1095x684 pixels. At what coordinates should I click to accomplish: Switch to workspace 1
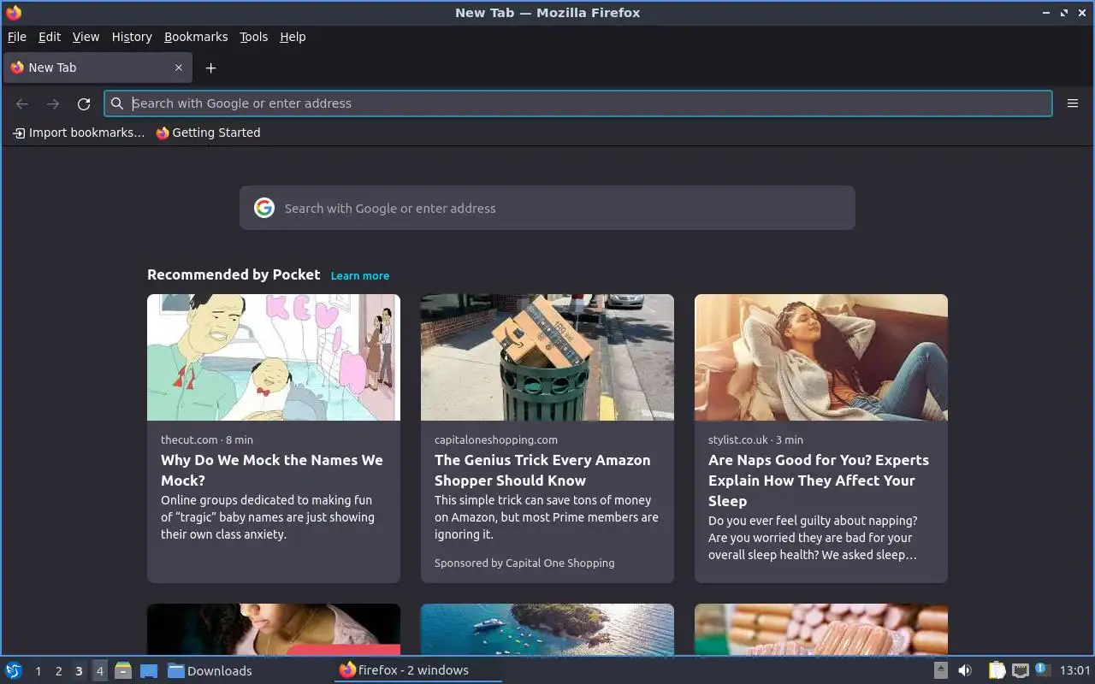click(x=38, y=671)
